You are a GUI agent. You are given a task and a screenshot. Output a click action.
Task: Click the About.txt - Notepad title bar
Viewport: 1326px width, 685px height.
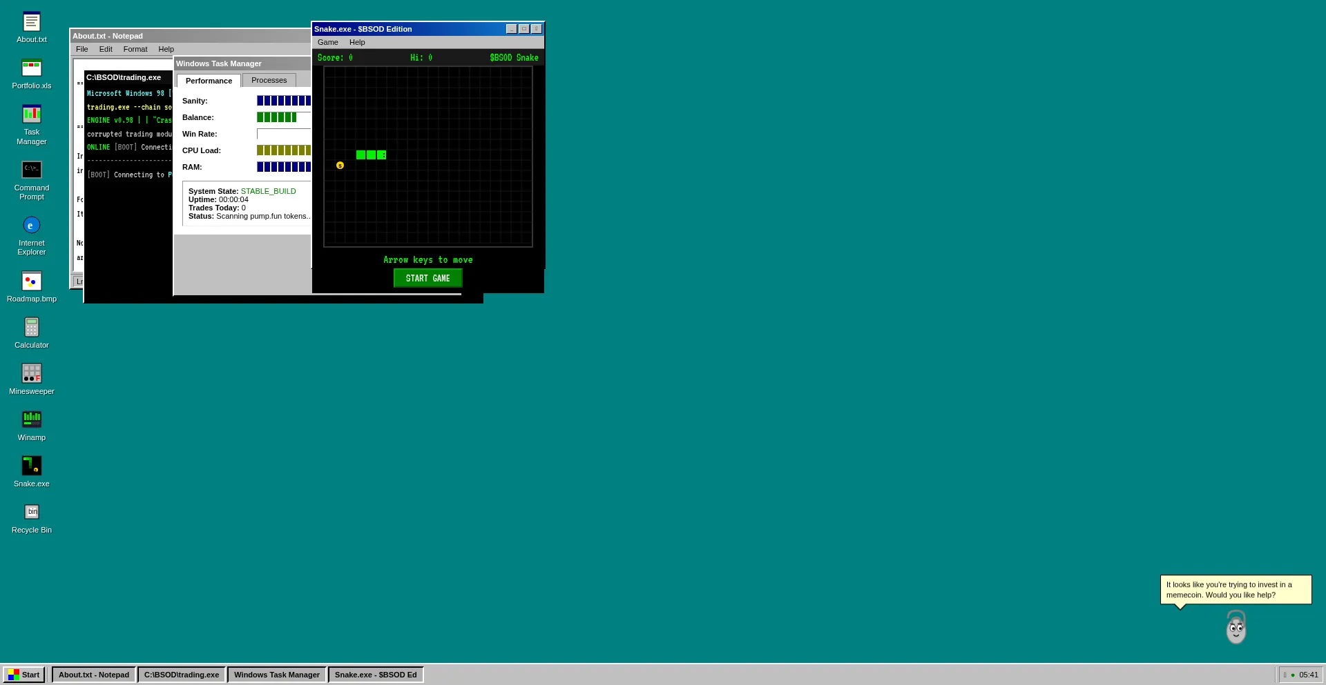(x=191, y=36)
